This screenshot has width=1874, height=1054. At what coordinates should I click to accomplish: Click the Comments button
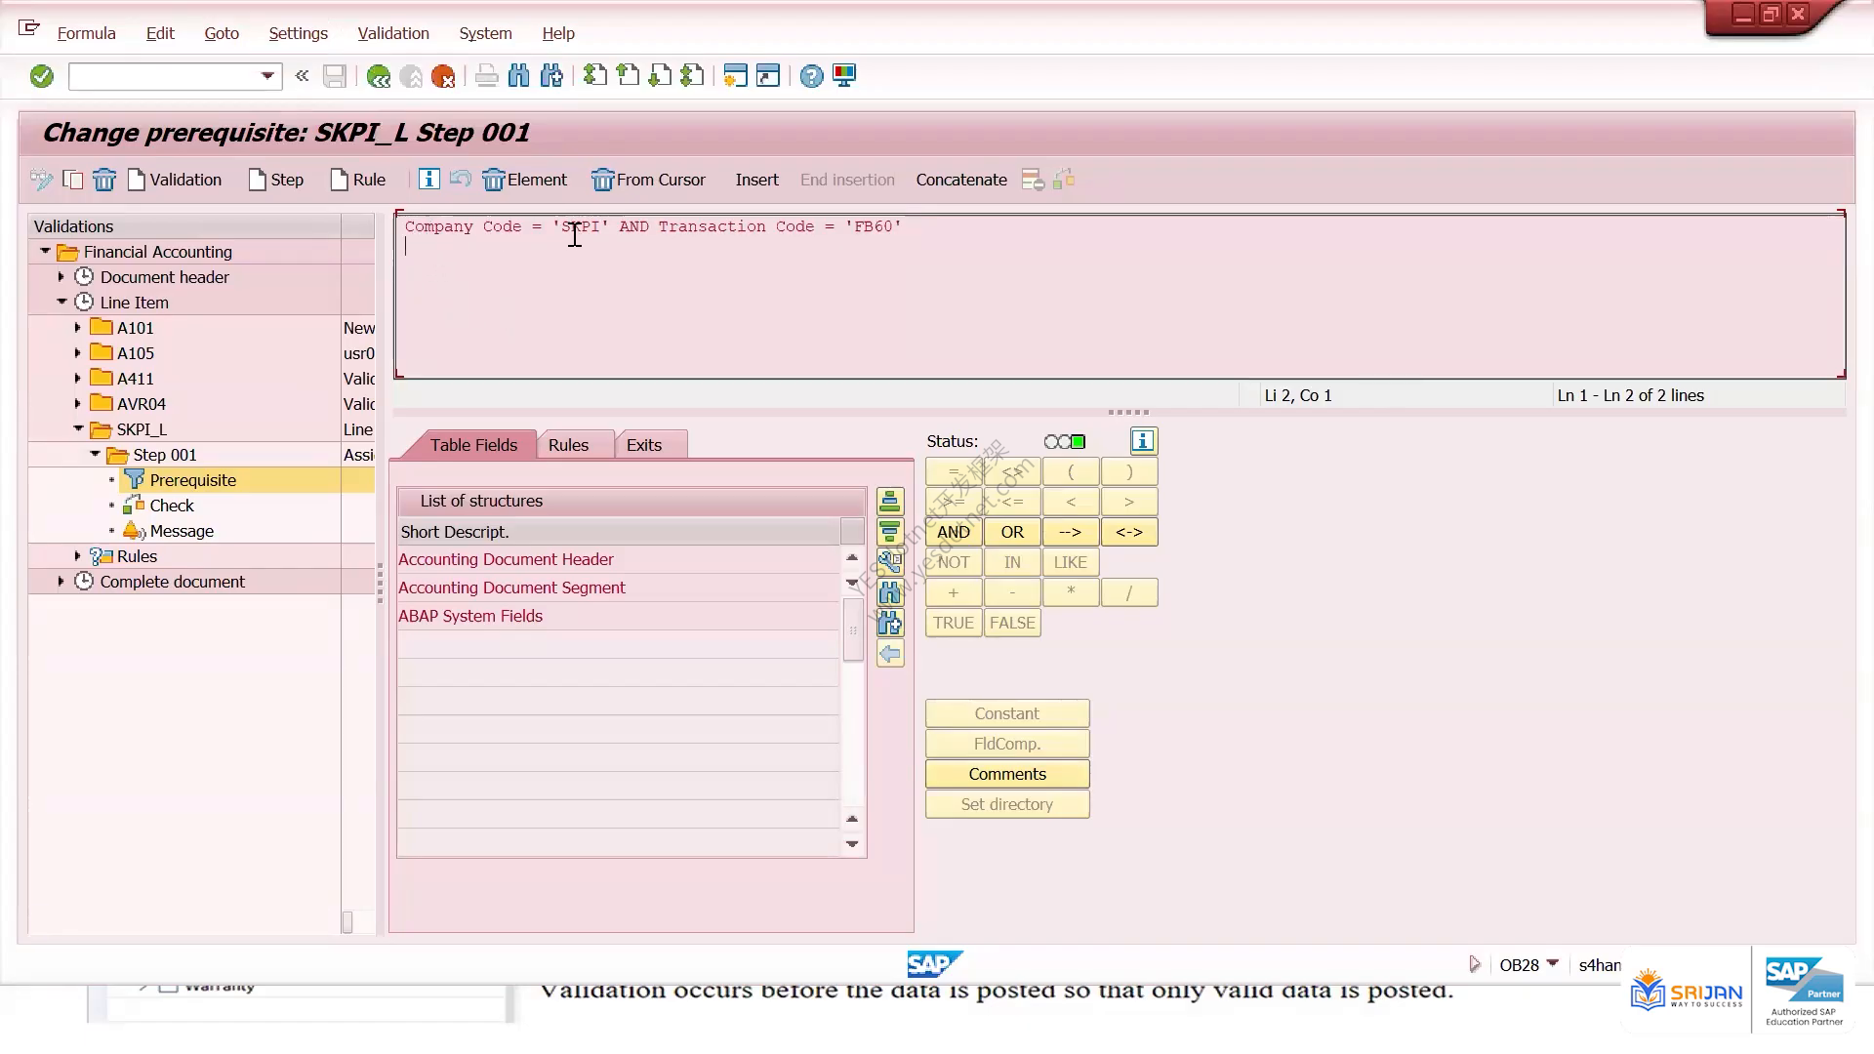tap(1007, 774)
